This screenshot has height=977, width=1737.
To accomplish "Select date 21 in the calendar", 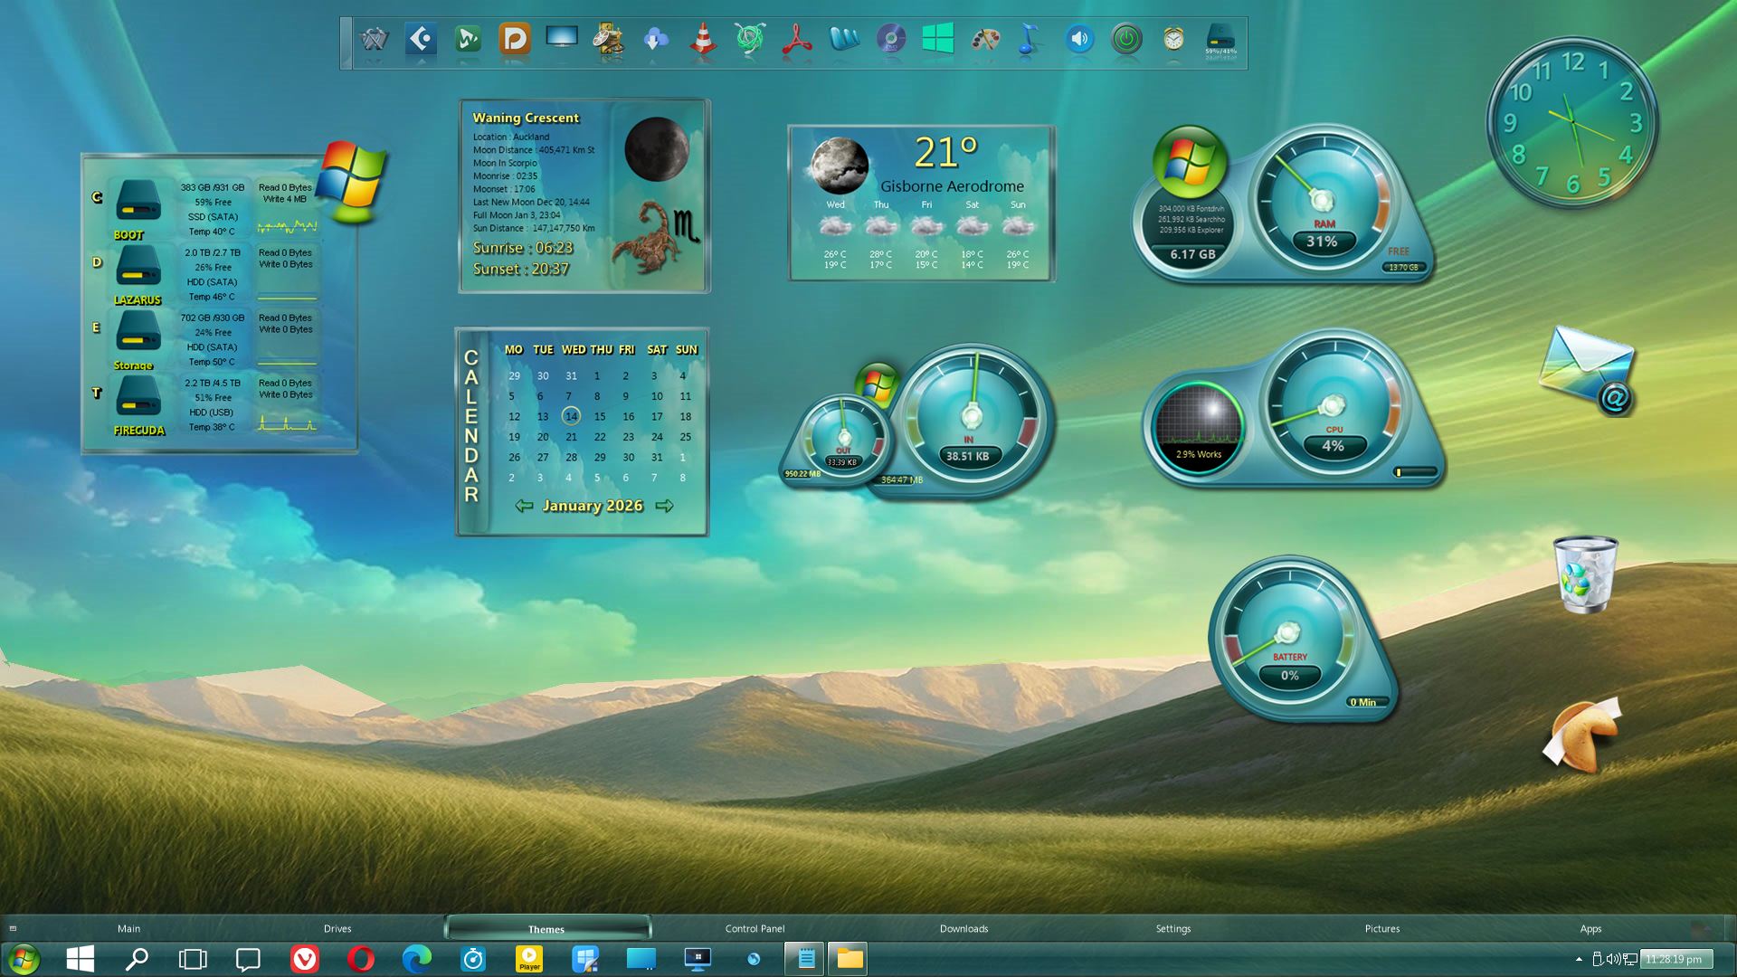I will point(571,437).
